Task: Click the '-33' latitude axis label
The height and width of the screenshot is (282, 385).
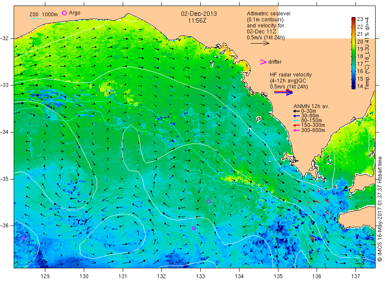Action: [x=4, y=85]
